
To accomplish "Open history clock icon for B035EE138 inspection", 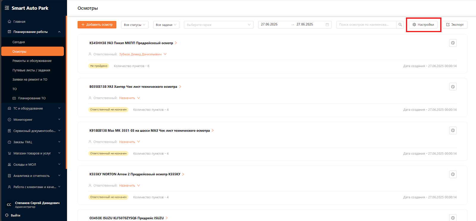I will [453, 87].
